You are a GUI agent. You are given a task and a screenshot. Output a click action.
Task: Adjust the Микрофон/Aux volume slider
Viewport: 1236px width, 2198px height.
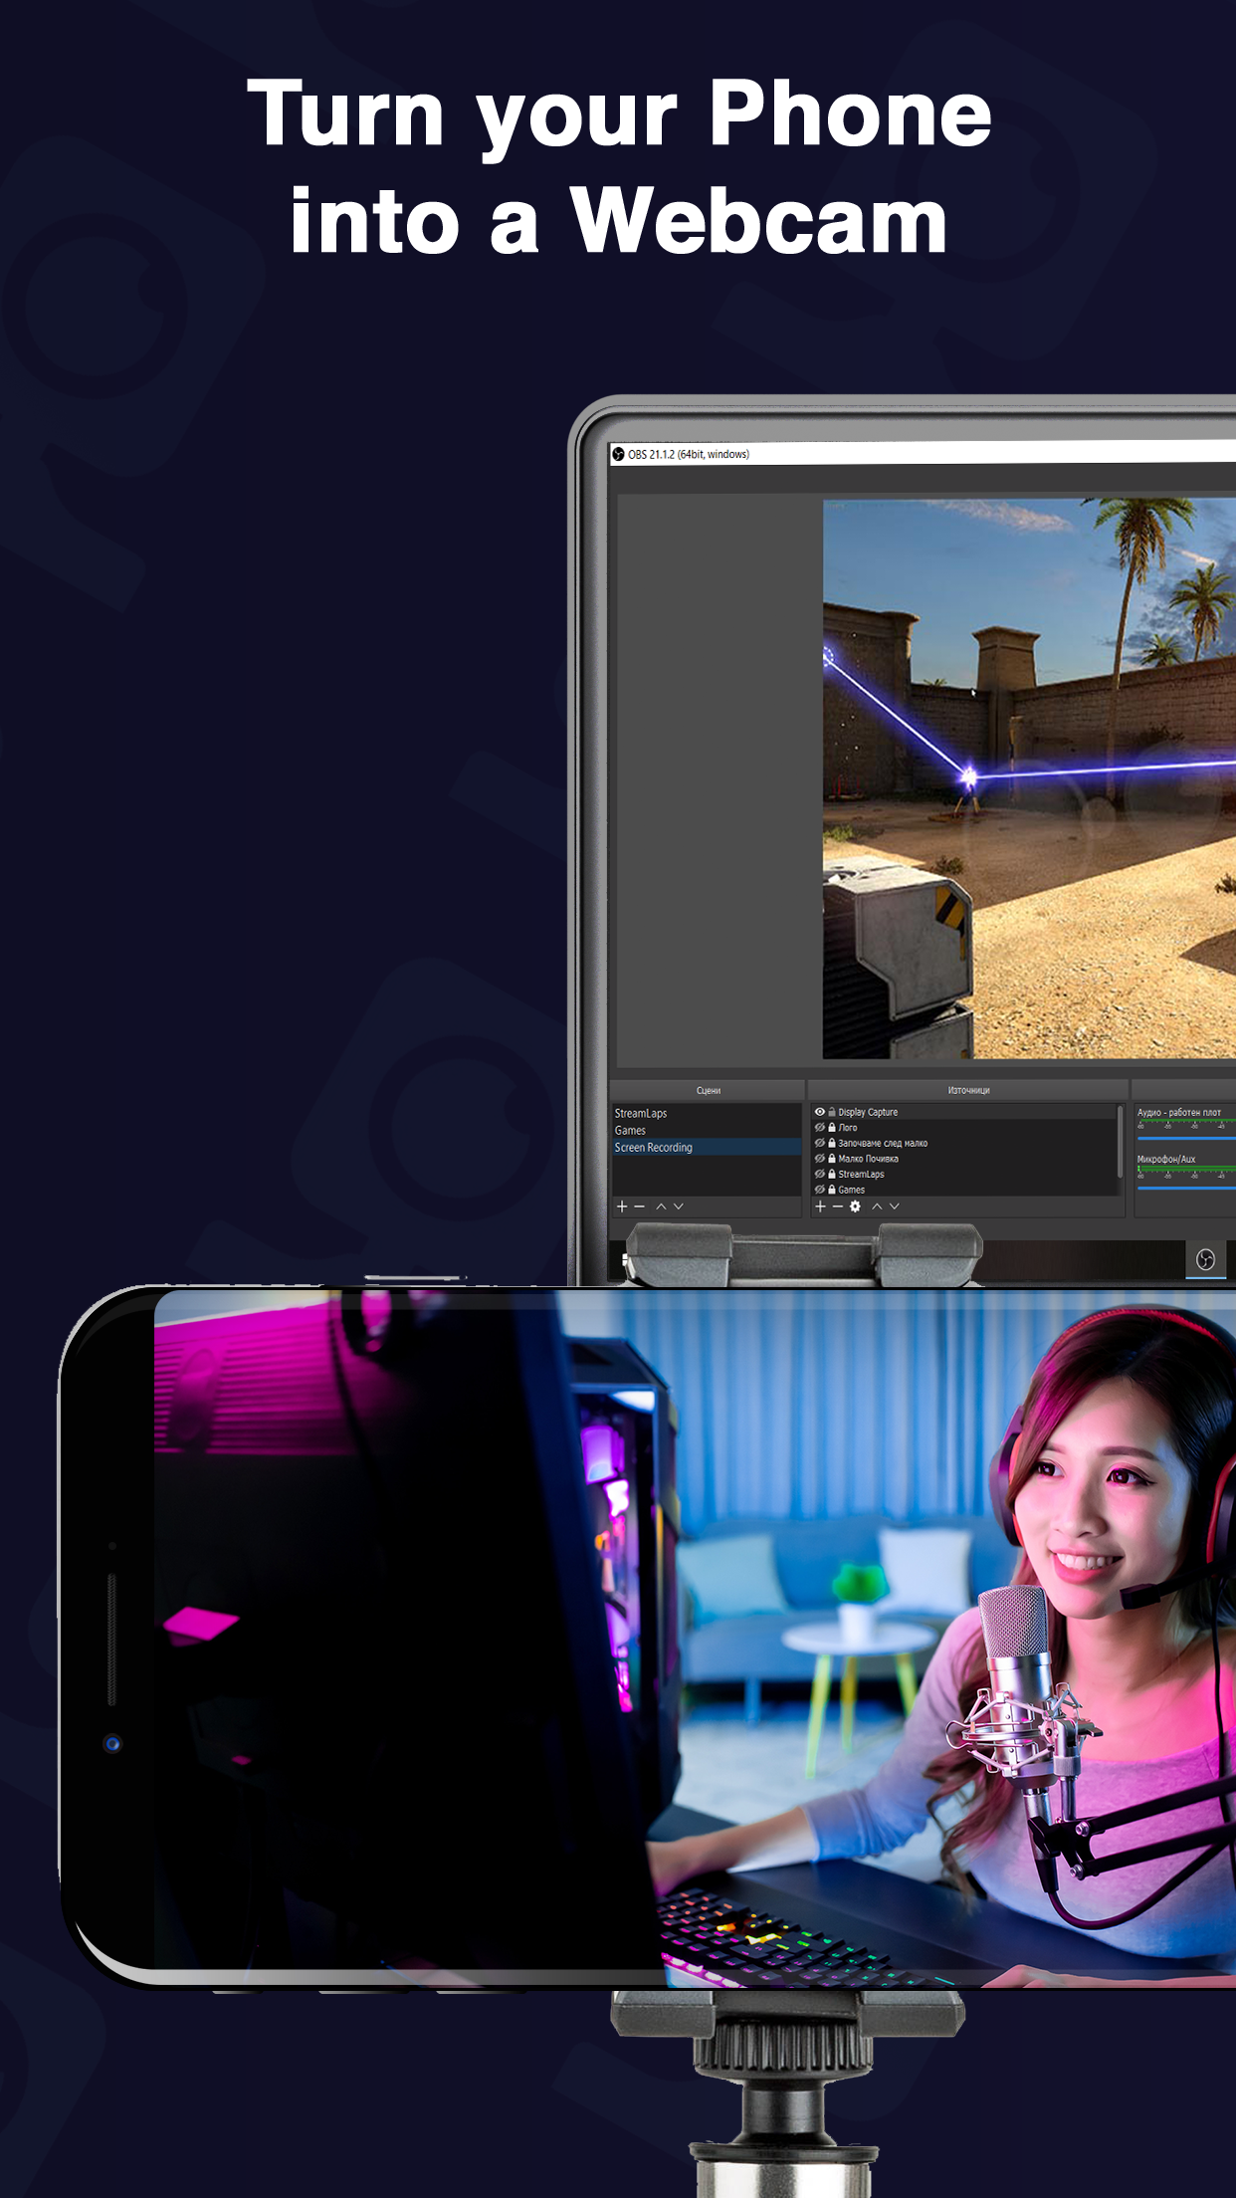[1184, 1187]
